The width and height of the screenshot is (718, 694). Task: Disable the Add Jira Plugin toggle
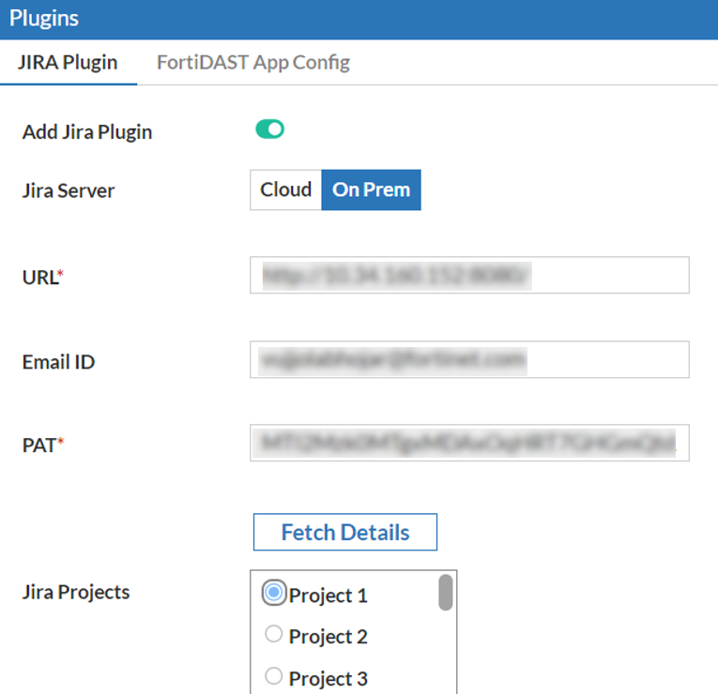[269, 129]
